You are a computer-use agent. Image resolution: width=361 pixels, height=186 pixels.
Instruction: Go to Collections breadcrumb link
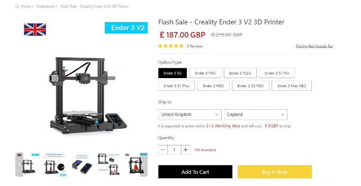(46, 6)
